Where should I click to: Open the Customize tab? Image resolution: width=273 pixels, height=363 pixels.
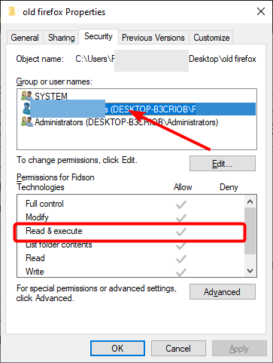click(x=211, y=38)
